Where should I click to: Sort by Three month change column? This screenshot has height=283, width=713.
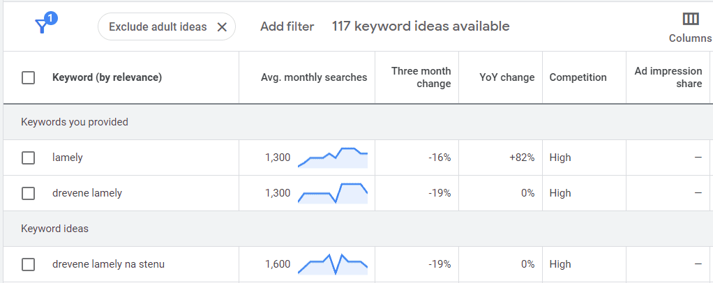point(421,77)
